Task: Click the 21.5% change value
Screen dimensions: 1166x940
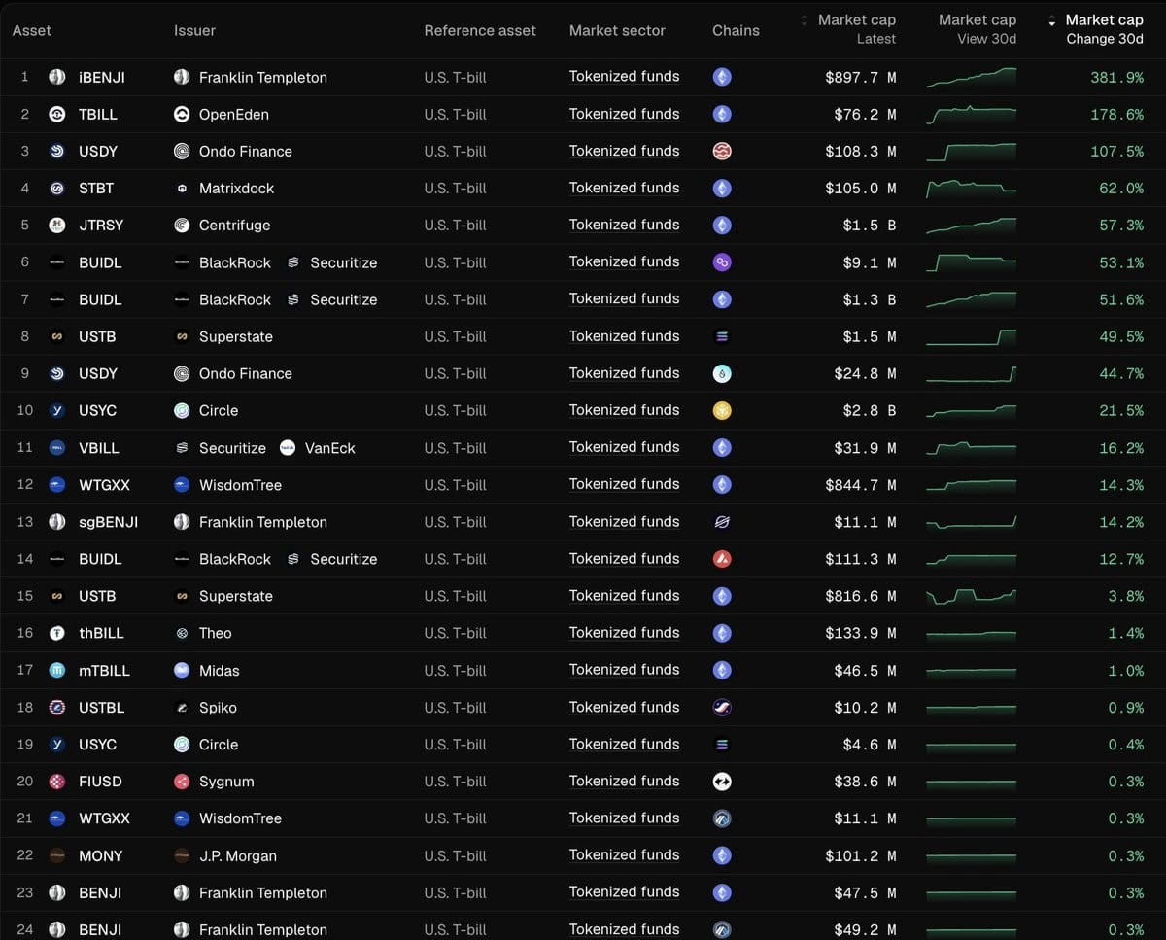Action: tap(1121, 411)
